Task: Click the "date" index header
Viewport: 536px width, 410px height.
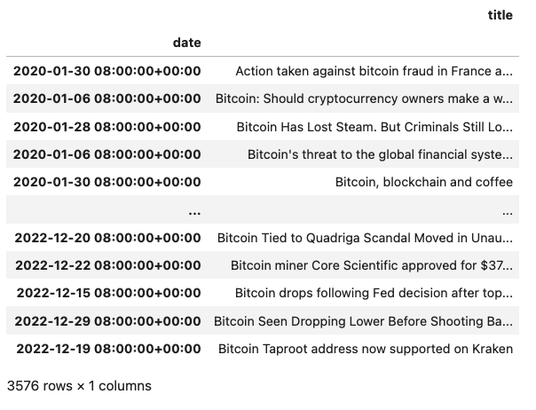Action: (x=187, y=43)
